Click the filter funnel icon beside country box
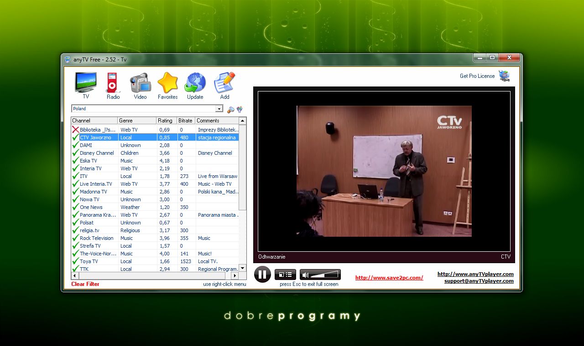Viewport: 584px width, 346px height. tap(240, 109)
